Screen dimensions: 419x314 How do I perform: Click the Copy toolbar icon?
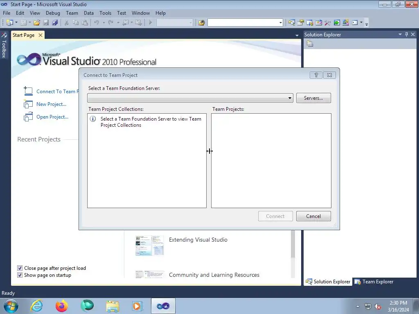coord(76,23)
